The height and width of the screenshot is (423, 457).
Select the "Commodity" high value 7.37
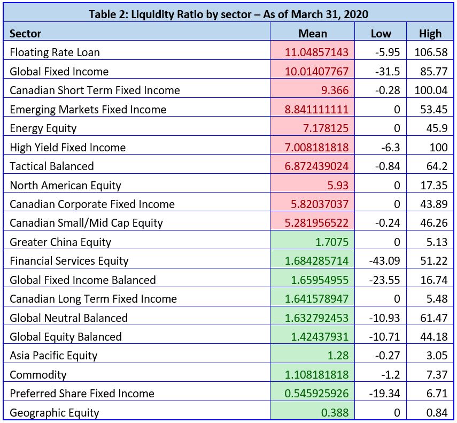(437, 375)
